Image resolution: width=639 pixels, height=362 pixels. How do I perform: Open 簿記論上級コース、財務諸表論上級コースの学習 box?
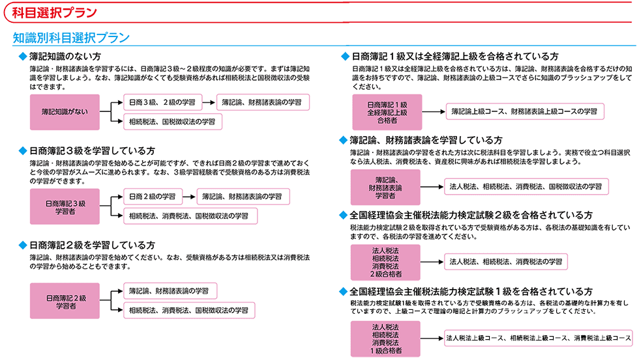(x=524, y=111)
